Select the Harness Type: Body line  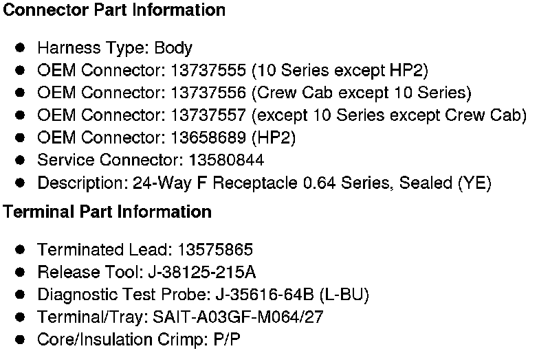pos(115,48)
